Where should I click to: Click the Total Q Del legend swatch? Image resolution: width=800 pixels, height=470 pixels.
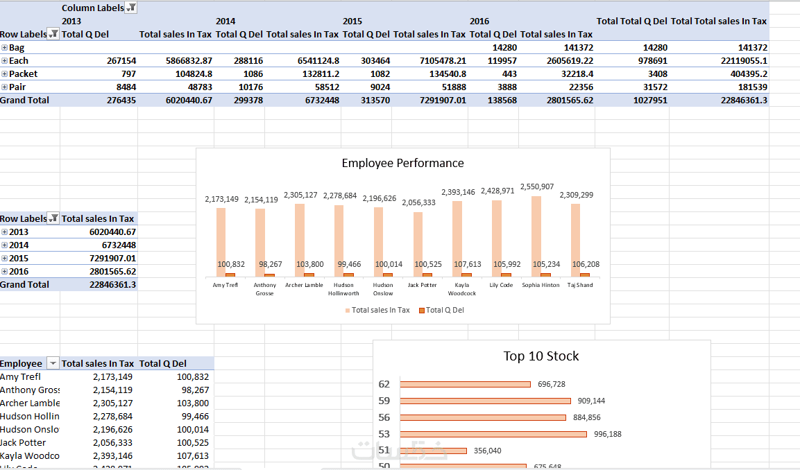tap(421, 310)
